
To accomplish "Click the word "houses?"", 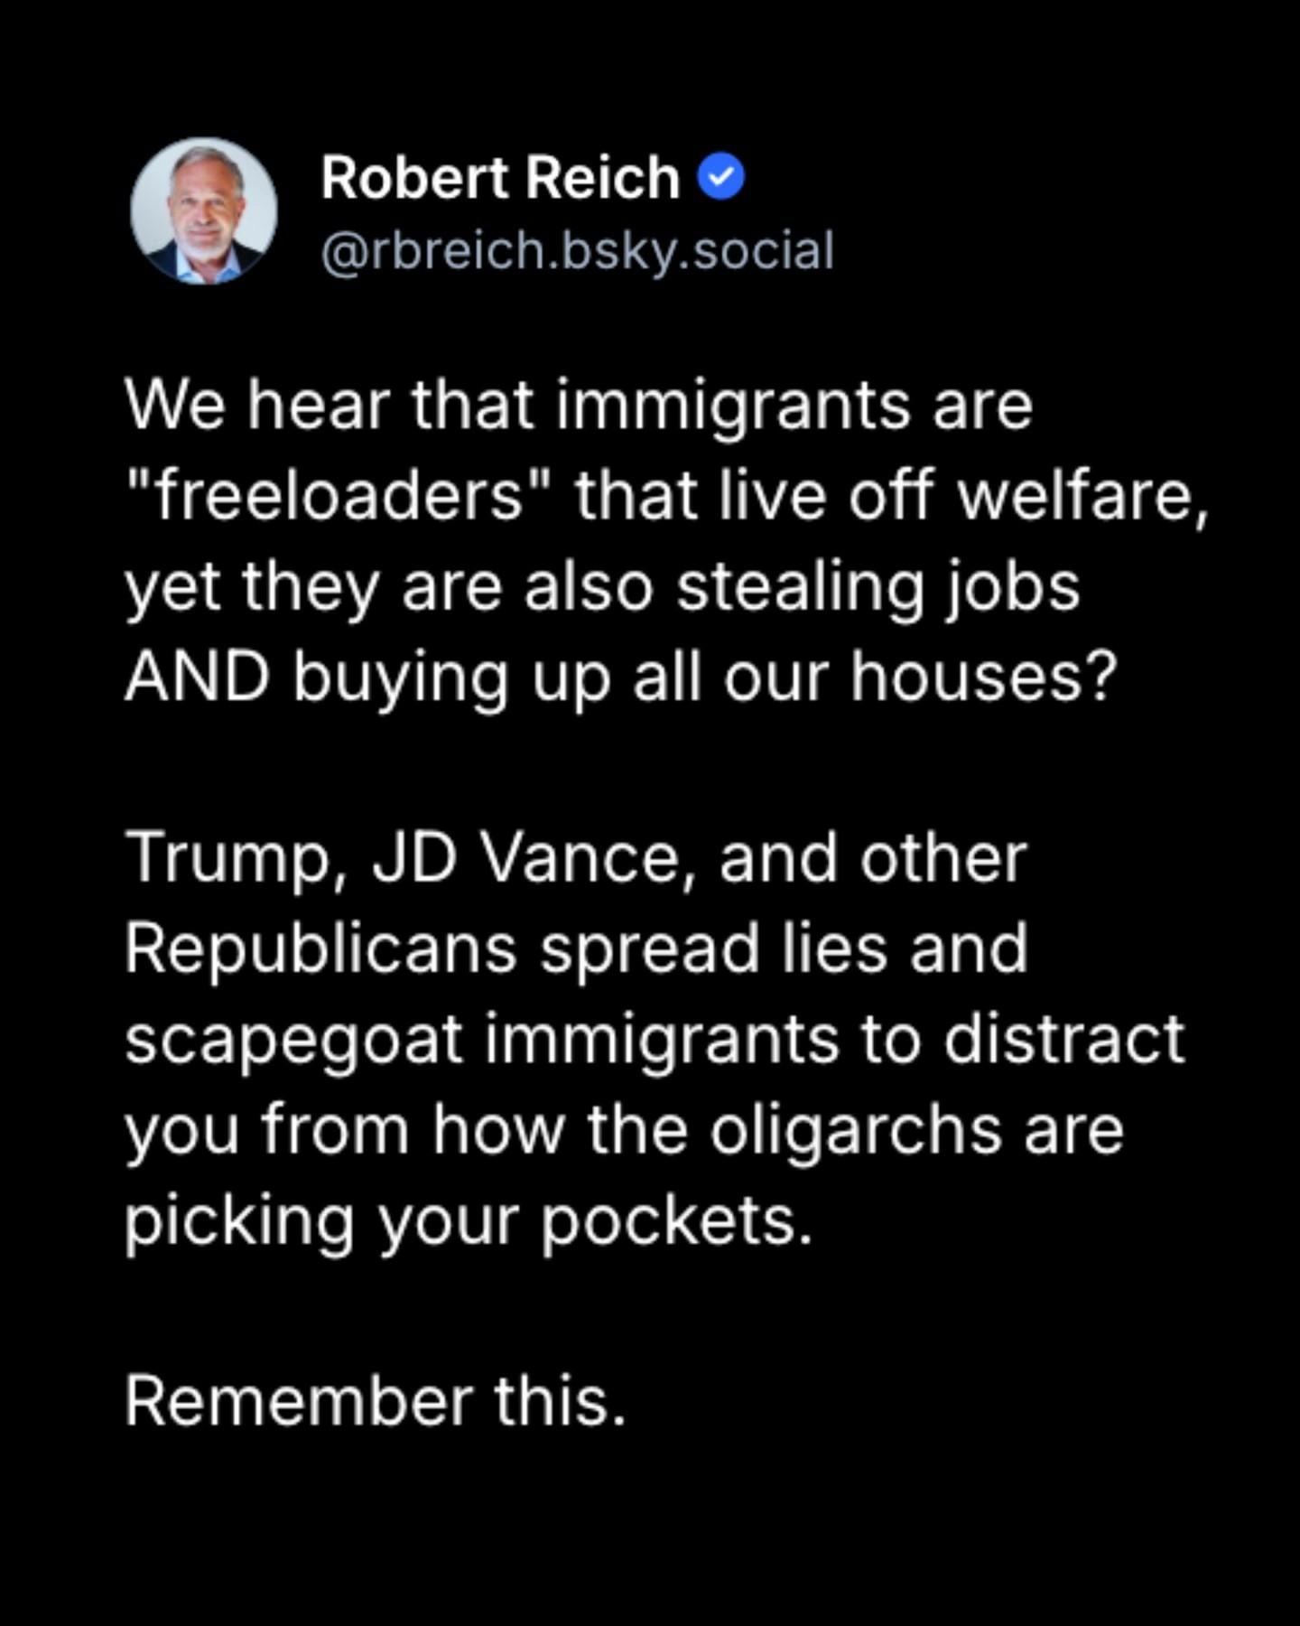I will 983,677.
